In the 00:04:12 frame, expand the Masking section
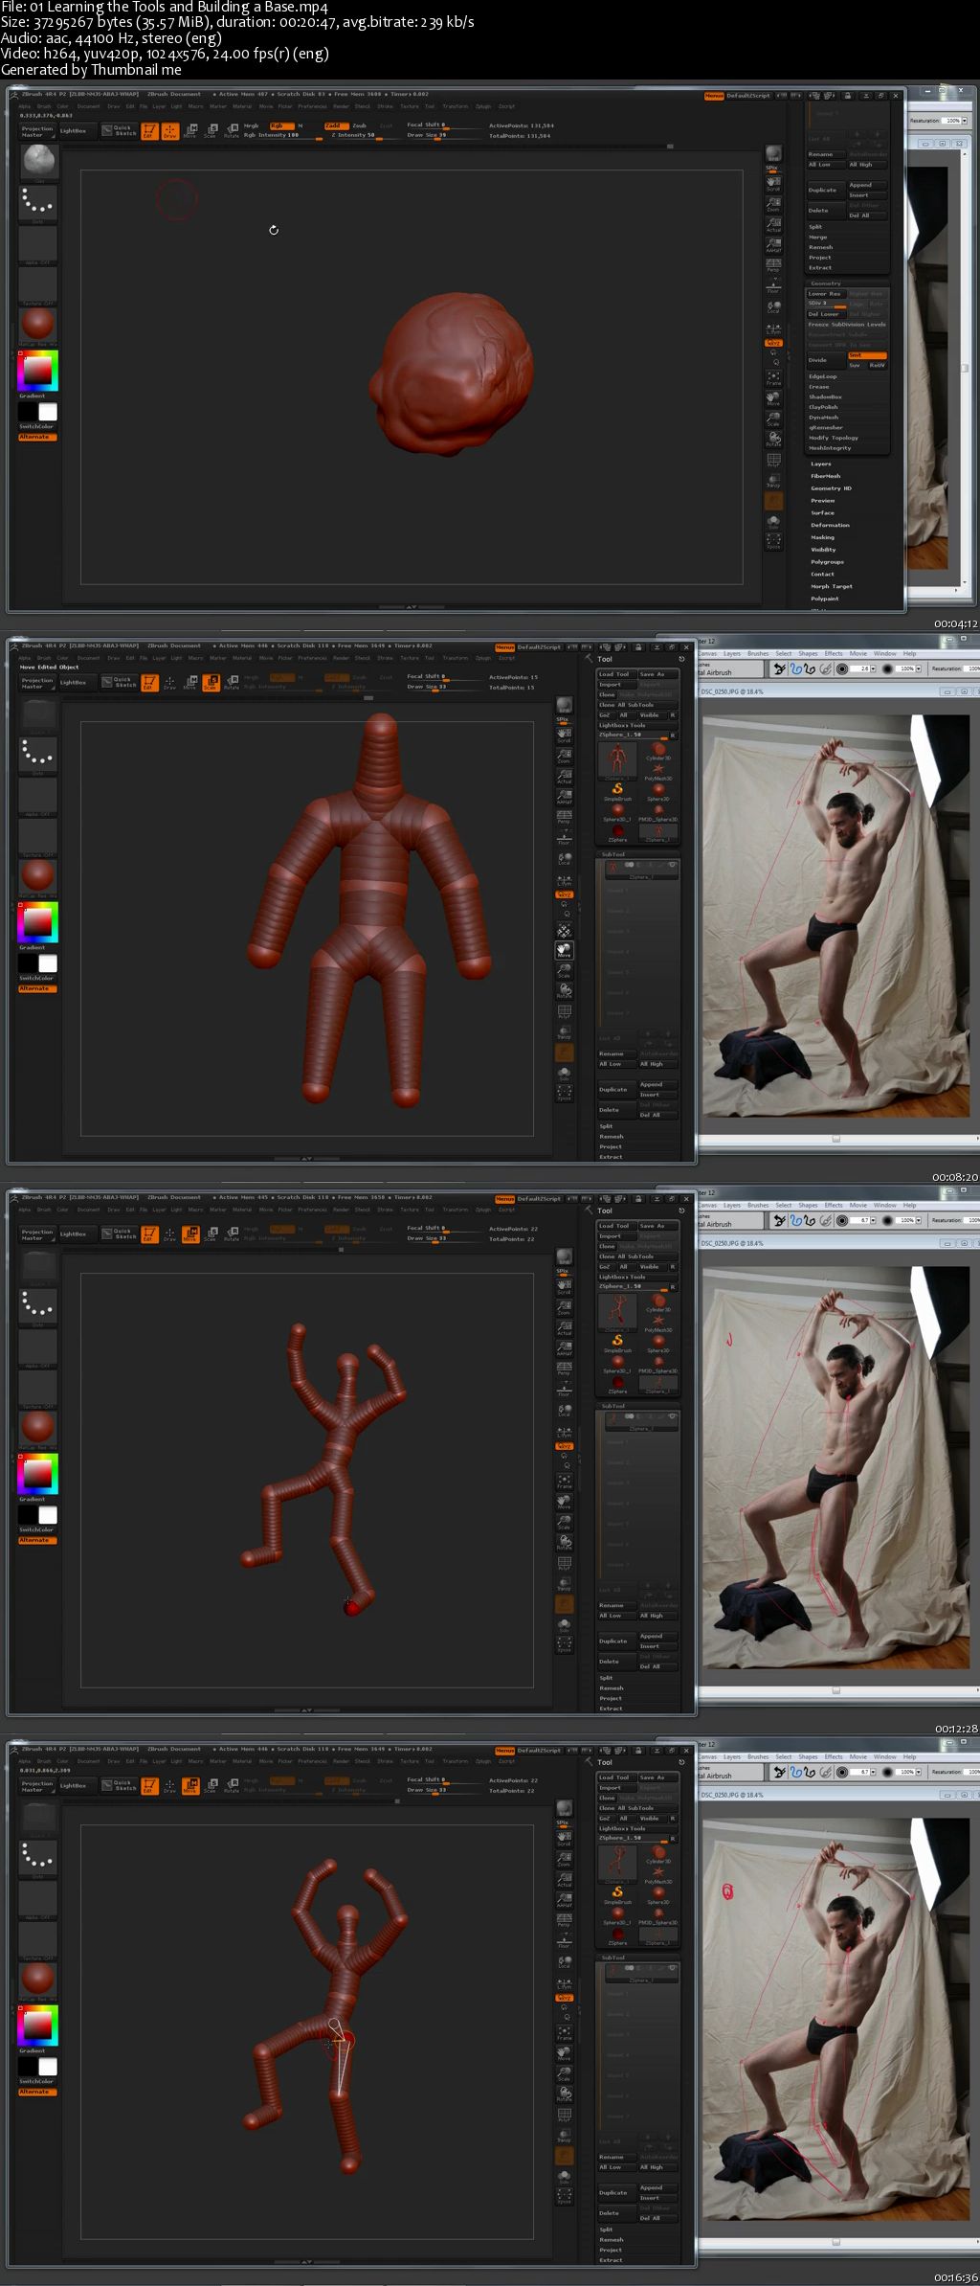The image size is (980, 2286). coord(823,537)
